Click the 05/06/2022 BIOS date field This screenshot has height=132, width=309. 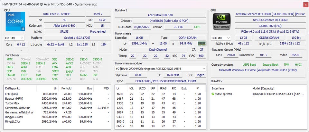pyautogui.click(x=142, y=27)
